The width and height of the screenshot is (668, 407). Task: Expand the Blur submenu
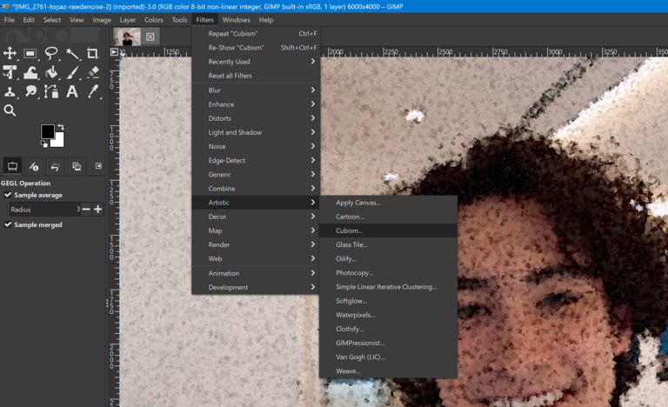256,90
